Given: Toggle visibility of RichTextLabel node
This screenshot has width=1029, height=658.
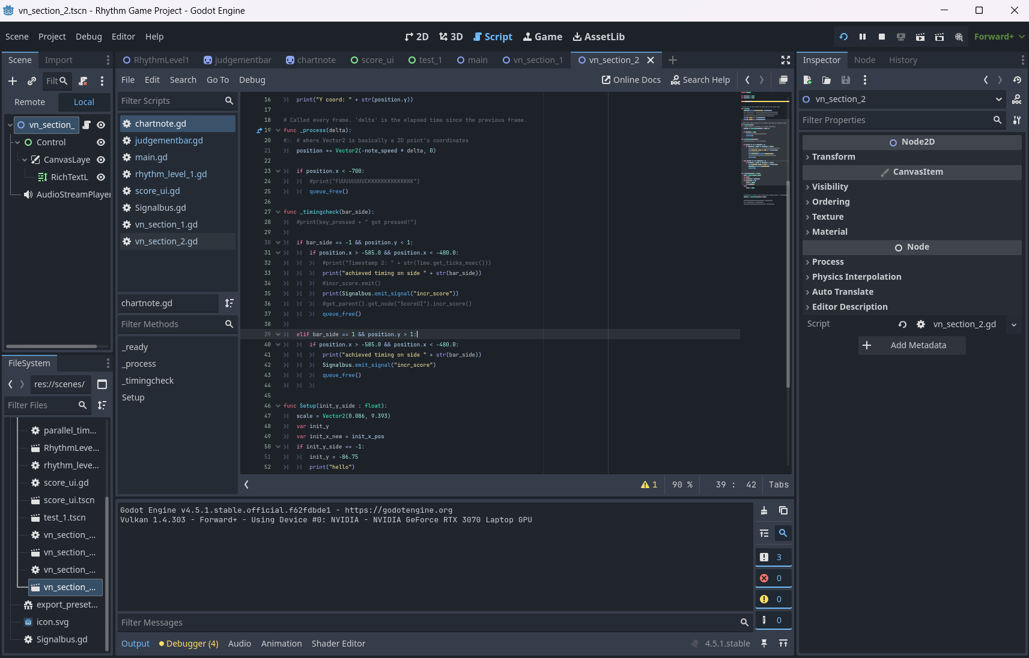Looking at the screenshot, I should (101, 177).
